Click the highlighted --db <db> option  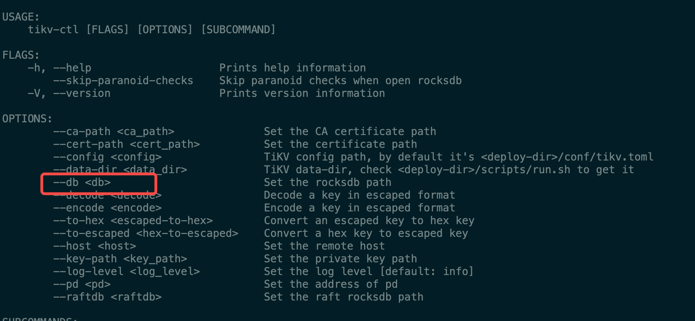click(x=82, y=182)
